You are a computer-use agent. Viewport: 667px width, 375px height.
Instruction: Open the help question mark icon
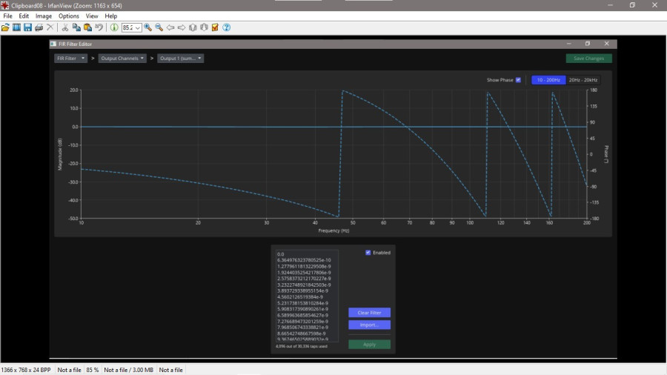[227, 27]
